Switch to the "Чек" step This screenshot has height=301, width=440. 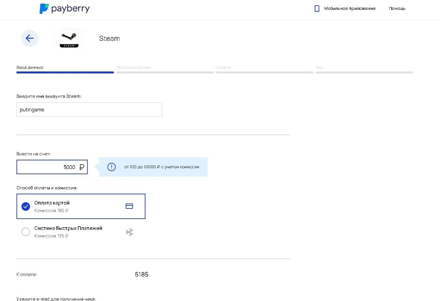pos(364,69)
